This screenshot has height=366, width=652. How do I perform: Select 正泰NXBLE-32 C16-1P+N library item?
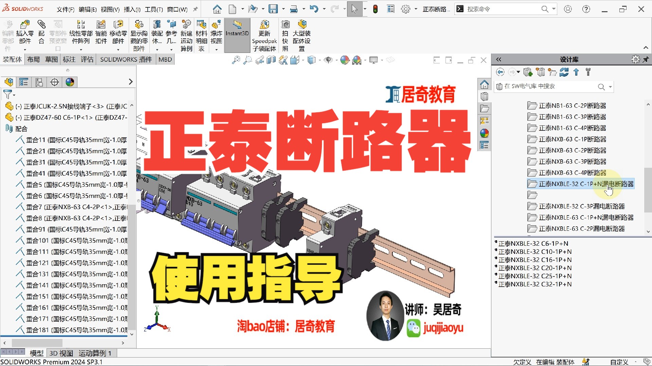[535, 260]
